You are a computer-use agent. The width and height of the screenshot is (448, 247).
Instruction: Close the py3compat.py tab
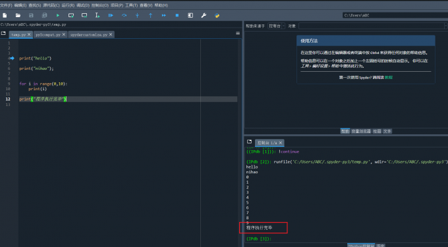pos(64,34)
